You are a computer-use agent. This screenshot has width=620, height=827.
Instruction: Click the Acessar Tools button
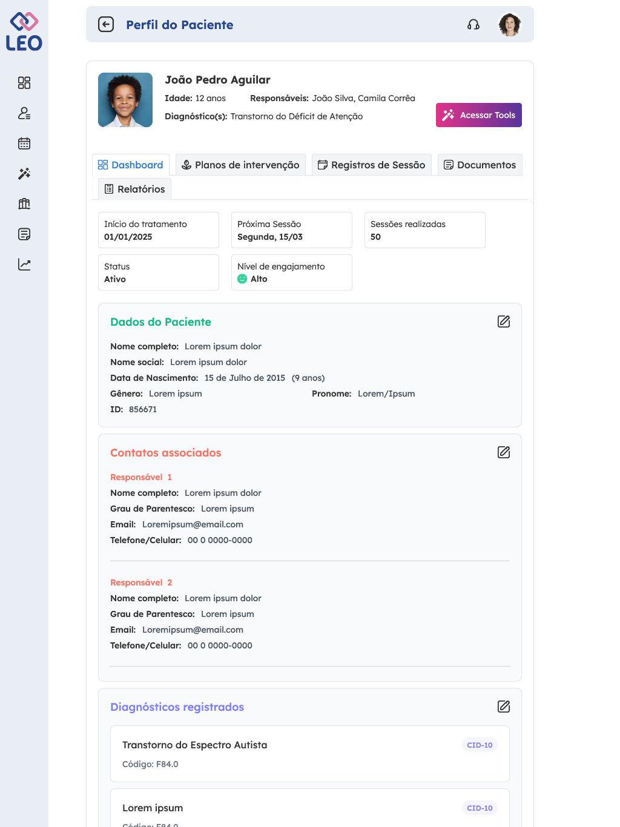479,115
